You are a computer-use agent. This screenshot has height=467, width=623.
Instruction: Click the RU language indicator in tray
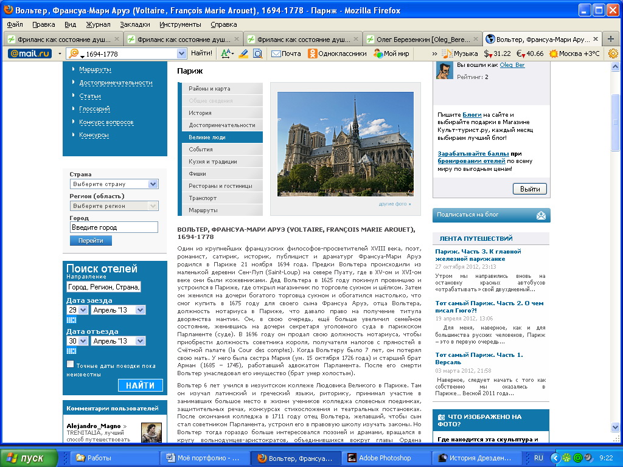[538, 458]
